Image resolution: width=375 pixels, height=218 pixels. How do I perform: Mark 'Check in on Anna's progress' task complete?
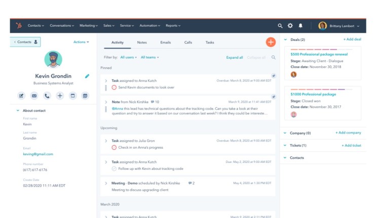pos(114,147)
